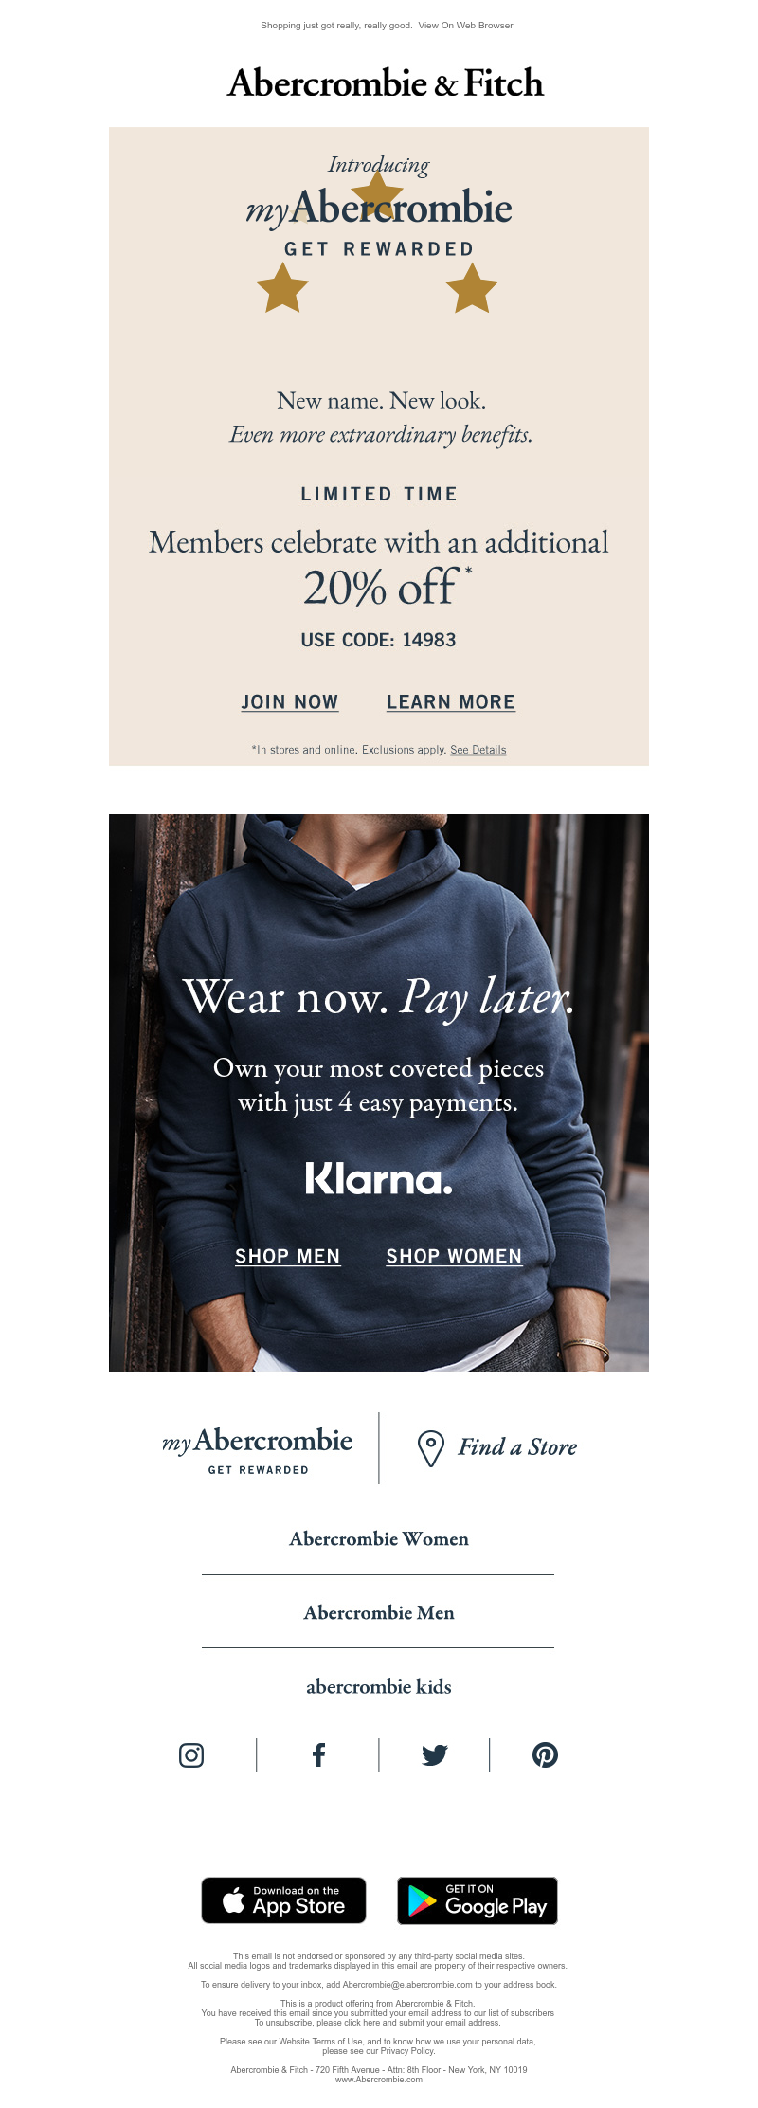This screenshot has height=2108, width=758.
Task: Go to Abercrombie Men section
Action: pos(379,1613)
